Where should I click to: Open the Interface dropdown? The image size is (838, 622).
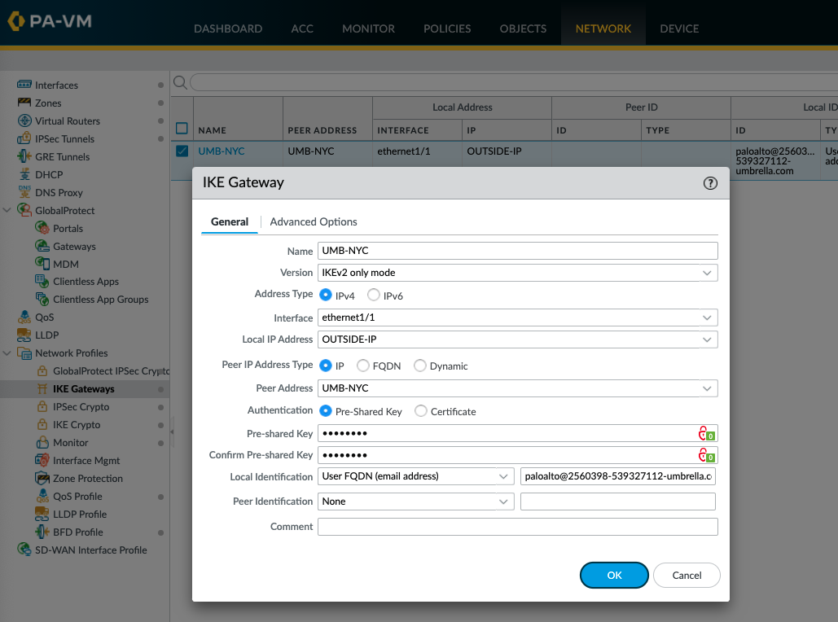coord(707,318)
